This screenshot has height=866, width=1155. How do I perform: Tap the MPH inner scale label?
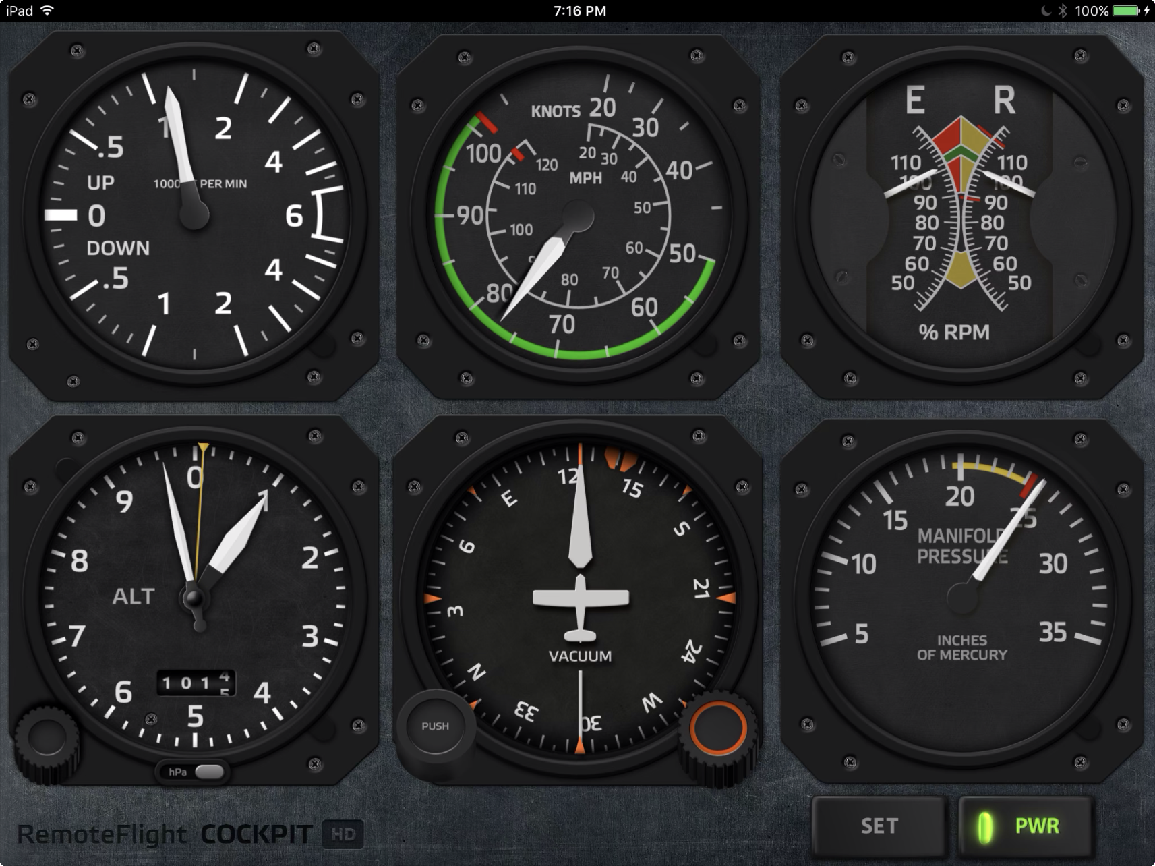point(585,178)
